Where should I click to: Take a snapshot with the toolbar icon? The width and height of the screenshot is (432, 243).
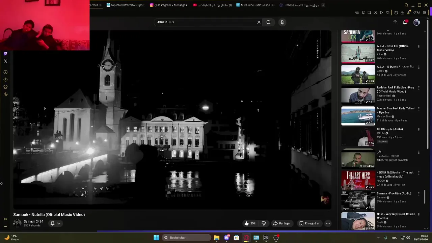click(369, 12)
